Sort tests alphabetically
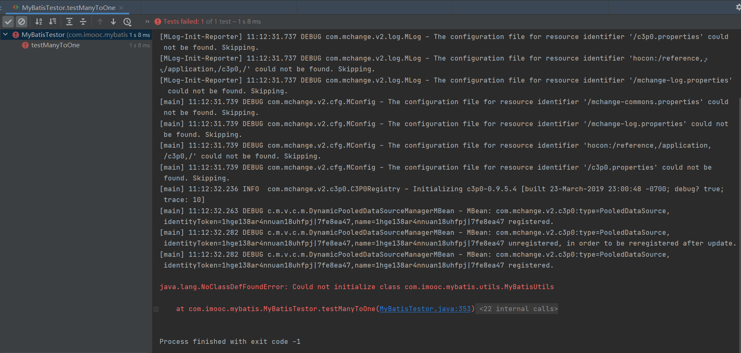 (x=39, y=22)
